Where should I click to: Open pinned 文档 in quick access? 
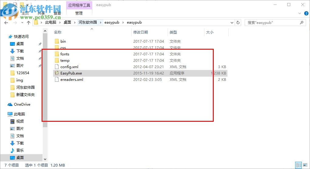click(20, 58)
